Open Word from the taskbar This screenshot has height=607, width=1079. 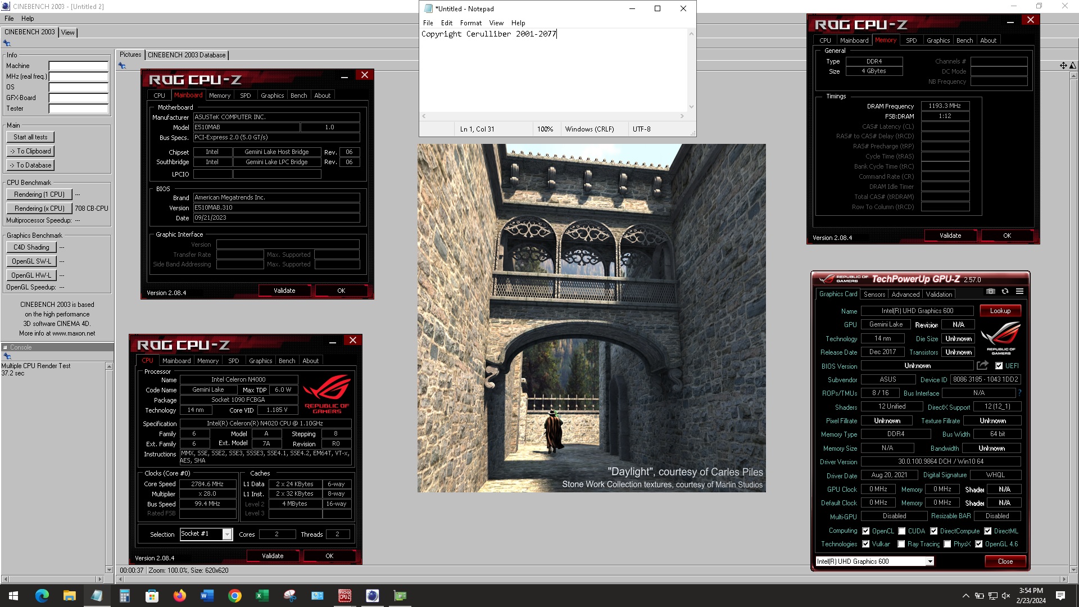[x=207, y=596]
